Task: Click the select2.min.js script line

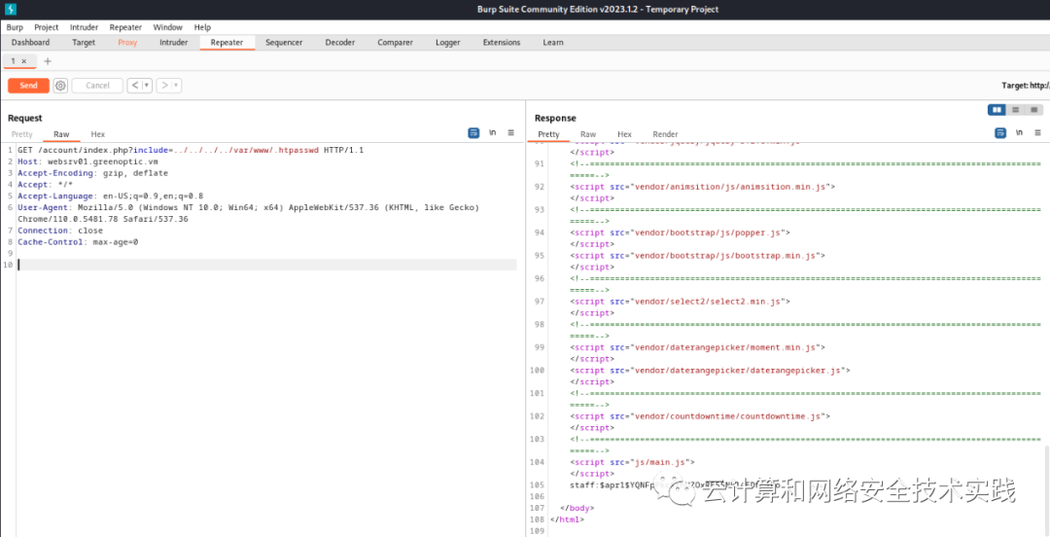Action: (679, 302)
